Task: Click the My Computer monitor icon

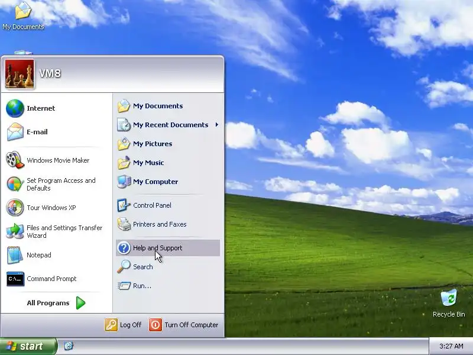Action: [124, 182]
